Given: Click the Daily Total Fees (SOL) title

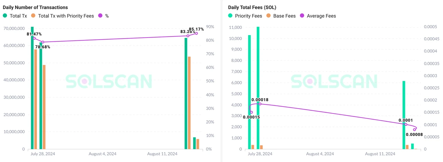Looking at the screenshot, I should click(x=252, y=7).
